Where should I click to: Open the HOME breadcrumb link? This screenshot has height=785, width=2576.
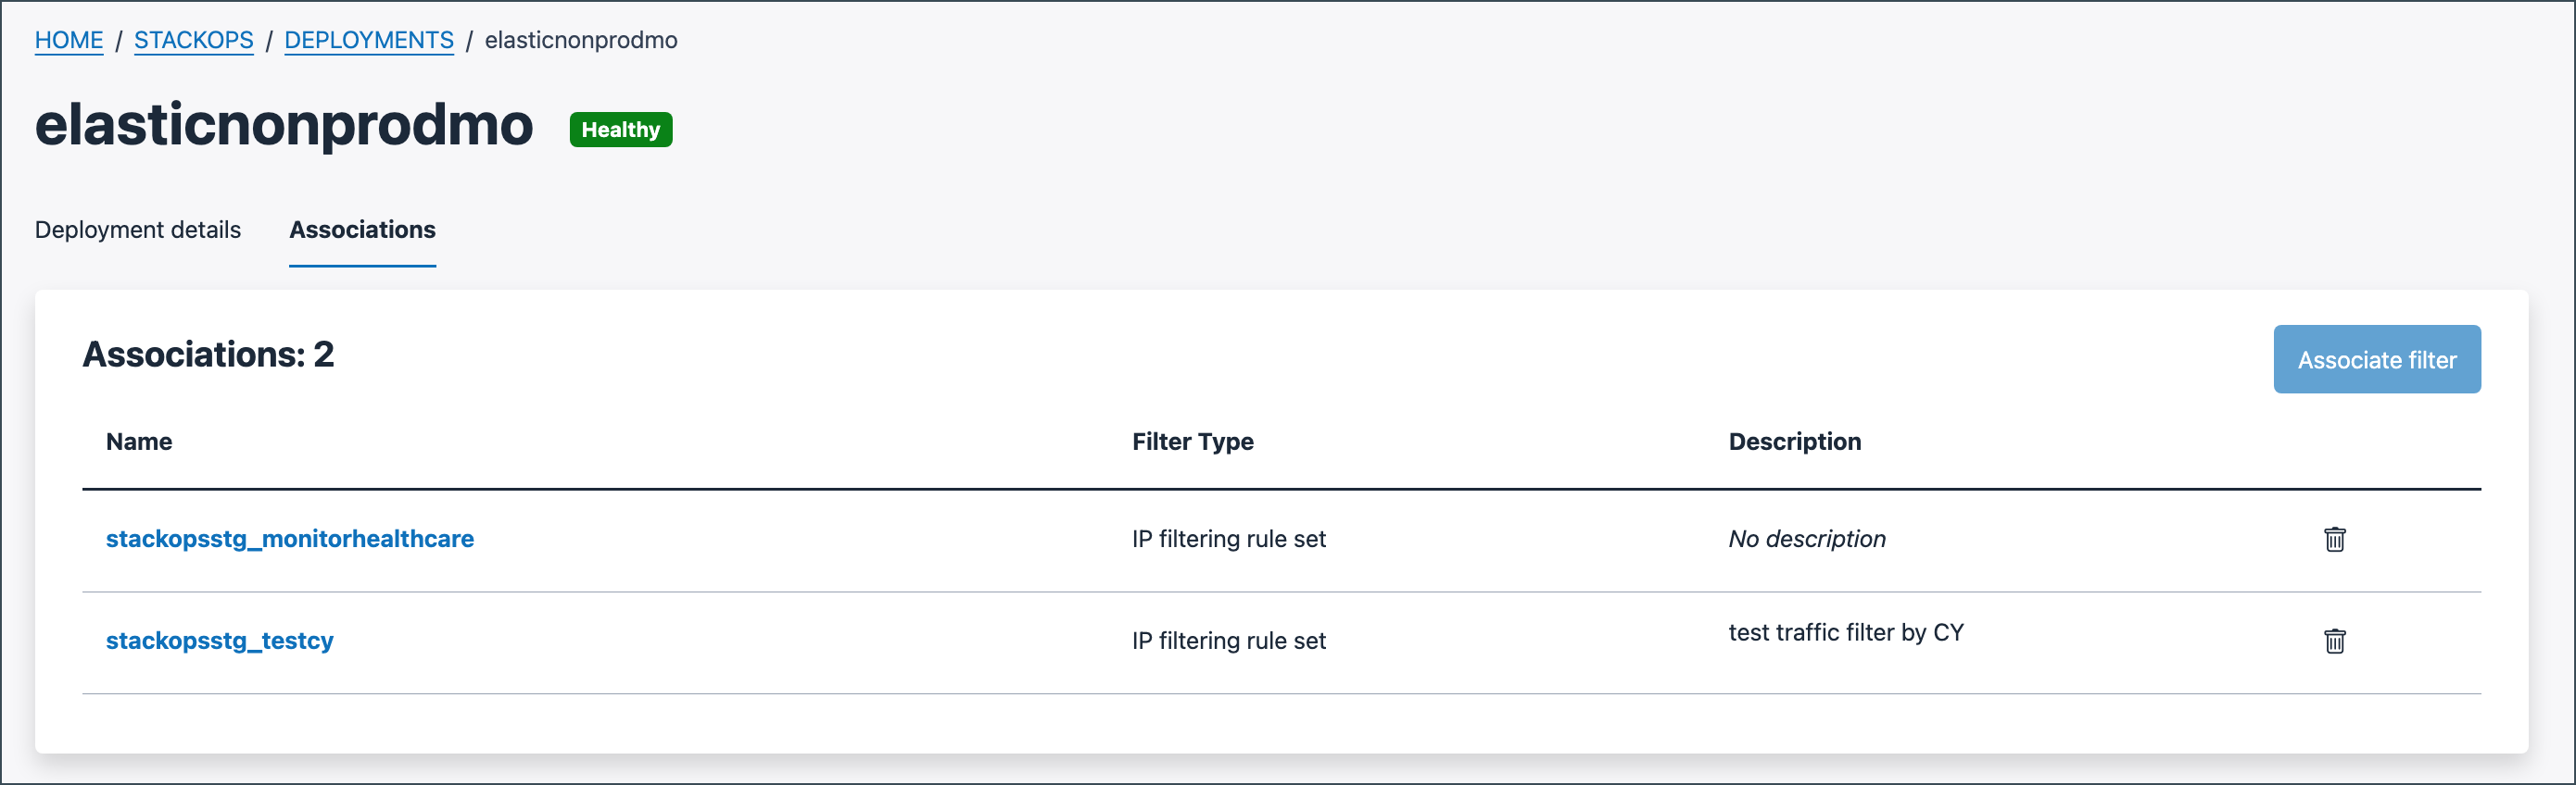click(x=68, y=40)
